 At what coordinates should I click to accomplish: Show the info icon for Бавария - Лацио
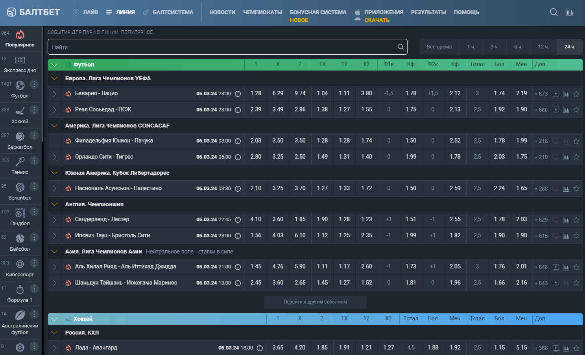click(238, 94)
